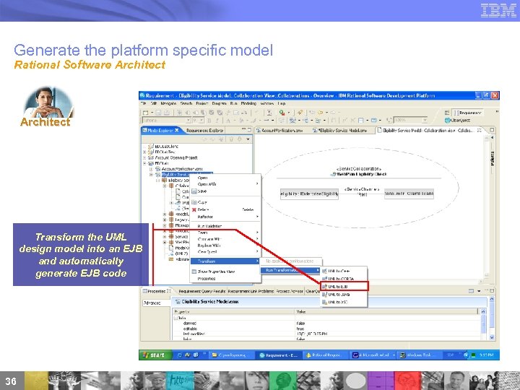520x390 pixels.
Task: Collapse the Info property group
Action: [175, 318]
